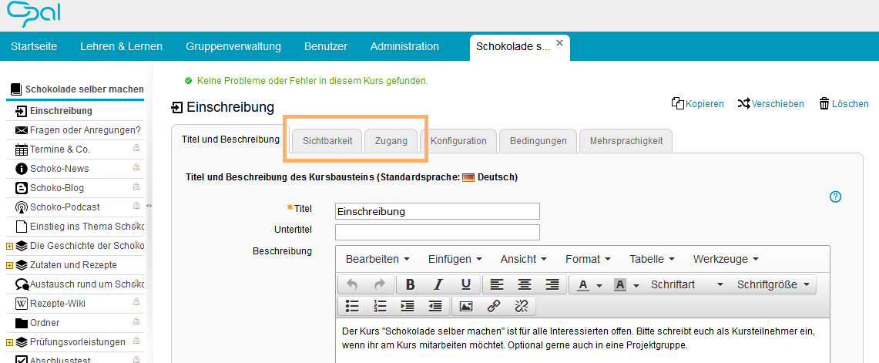Toggle italic text formatting
This screenshot has height=363, width=879.
click(x=438, y=284)
